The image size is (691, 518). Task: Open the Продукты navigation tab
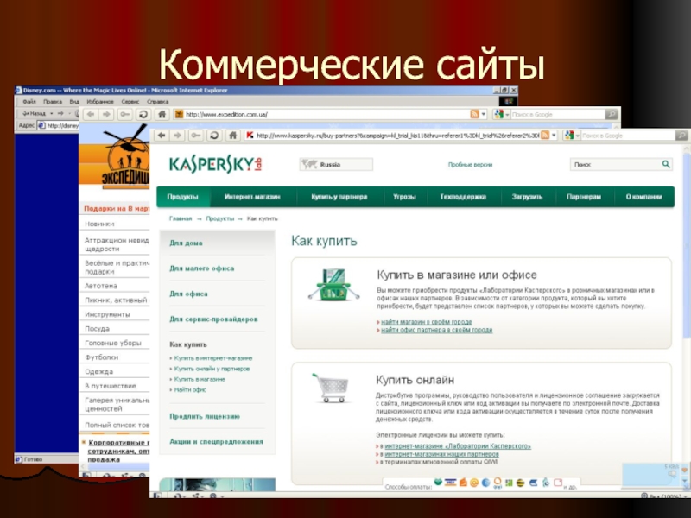coord(183,197)
